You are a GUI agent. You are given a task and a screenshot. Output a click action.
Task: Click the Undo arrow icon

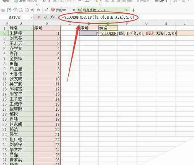[33, 10]
